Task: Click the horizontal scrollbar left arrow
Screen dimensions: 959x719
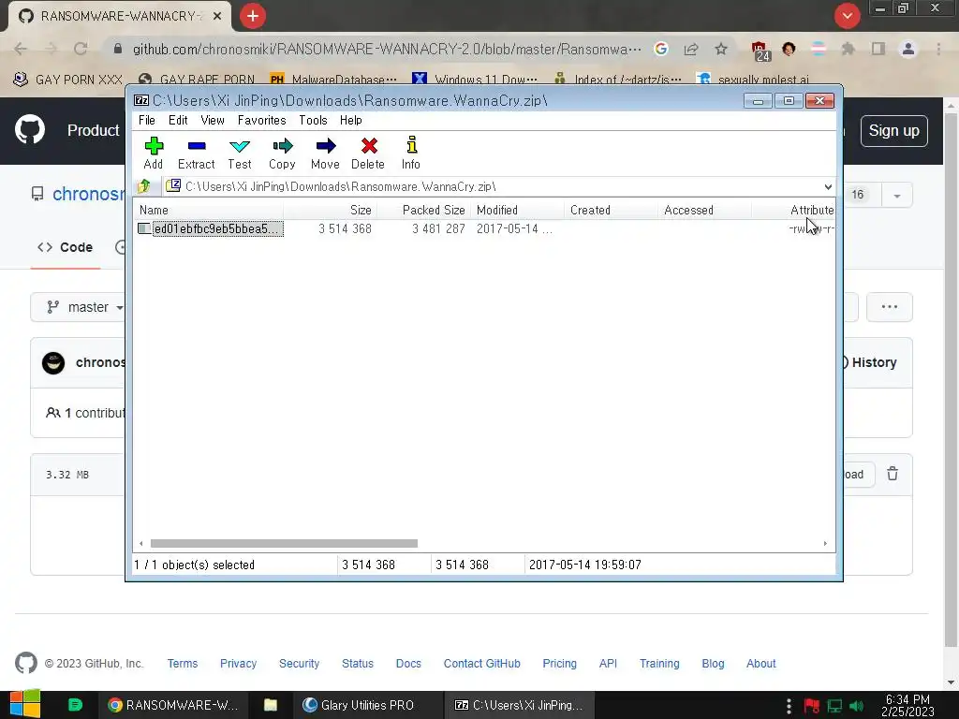Action: pos(141,544)
